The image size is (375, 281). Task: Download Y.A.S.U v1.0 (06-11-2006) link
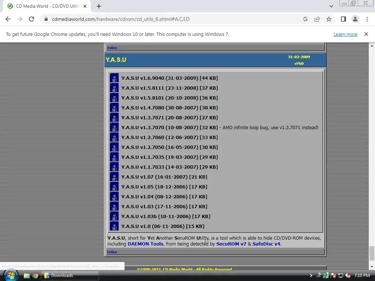pos(163,226)
